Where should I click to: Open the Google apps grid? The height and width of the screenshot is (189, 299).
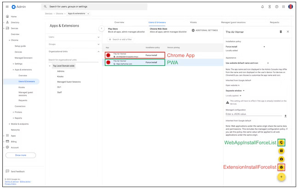click(283, 6)
